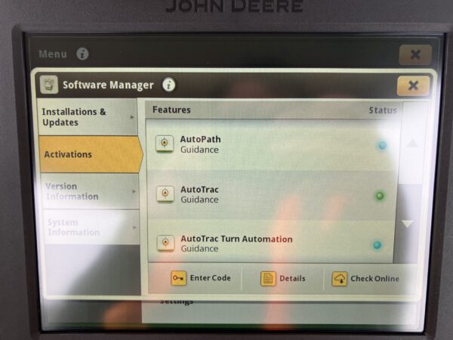Expand System Information arrow
The image size is (453, 340).
point(134,227)
